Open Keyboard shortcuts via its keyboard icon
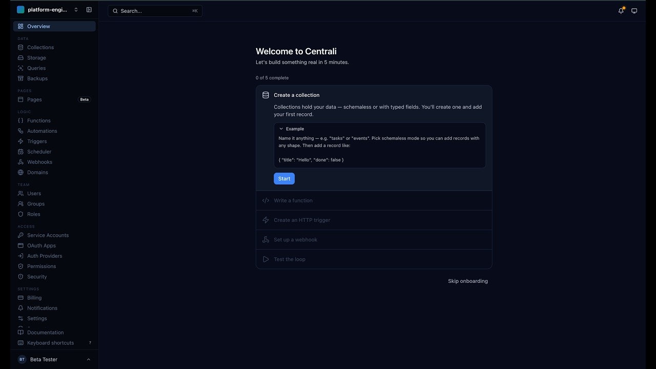This screenshot has height=369, width=656. 20,343
